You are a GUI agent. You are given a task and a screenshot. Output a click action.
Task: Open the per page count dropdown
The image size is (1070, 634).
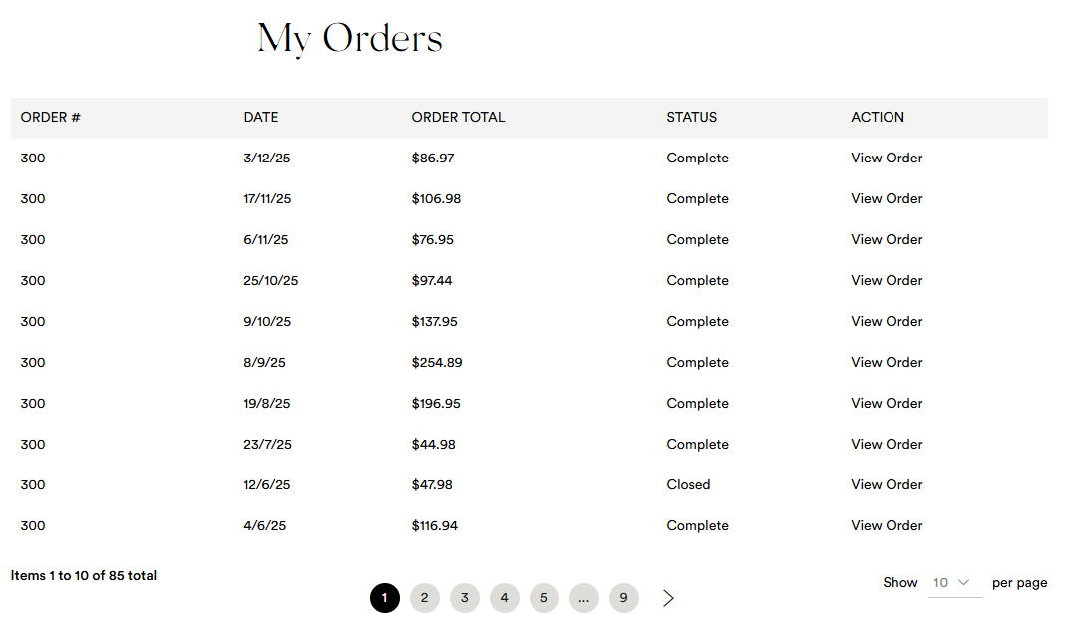(954, 583)
